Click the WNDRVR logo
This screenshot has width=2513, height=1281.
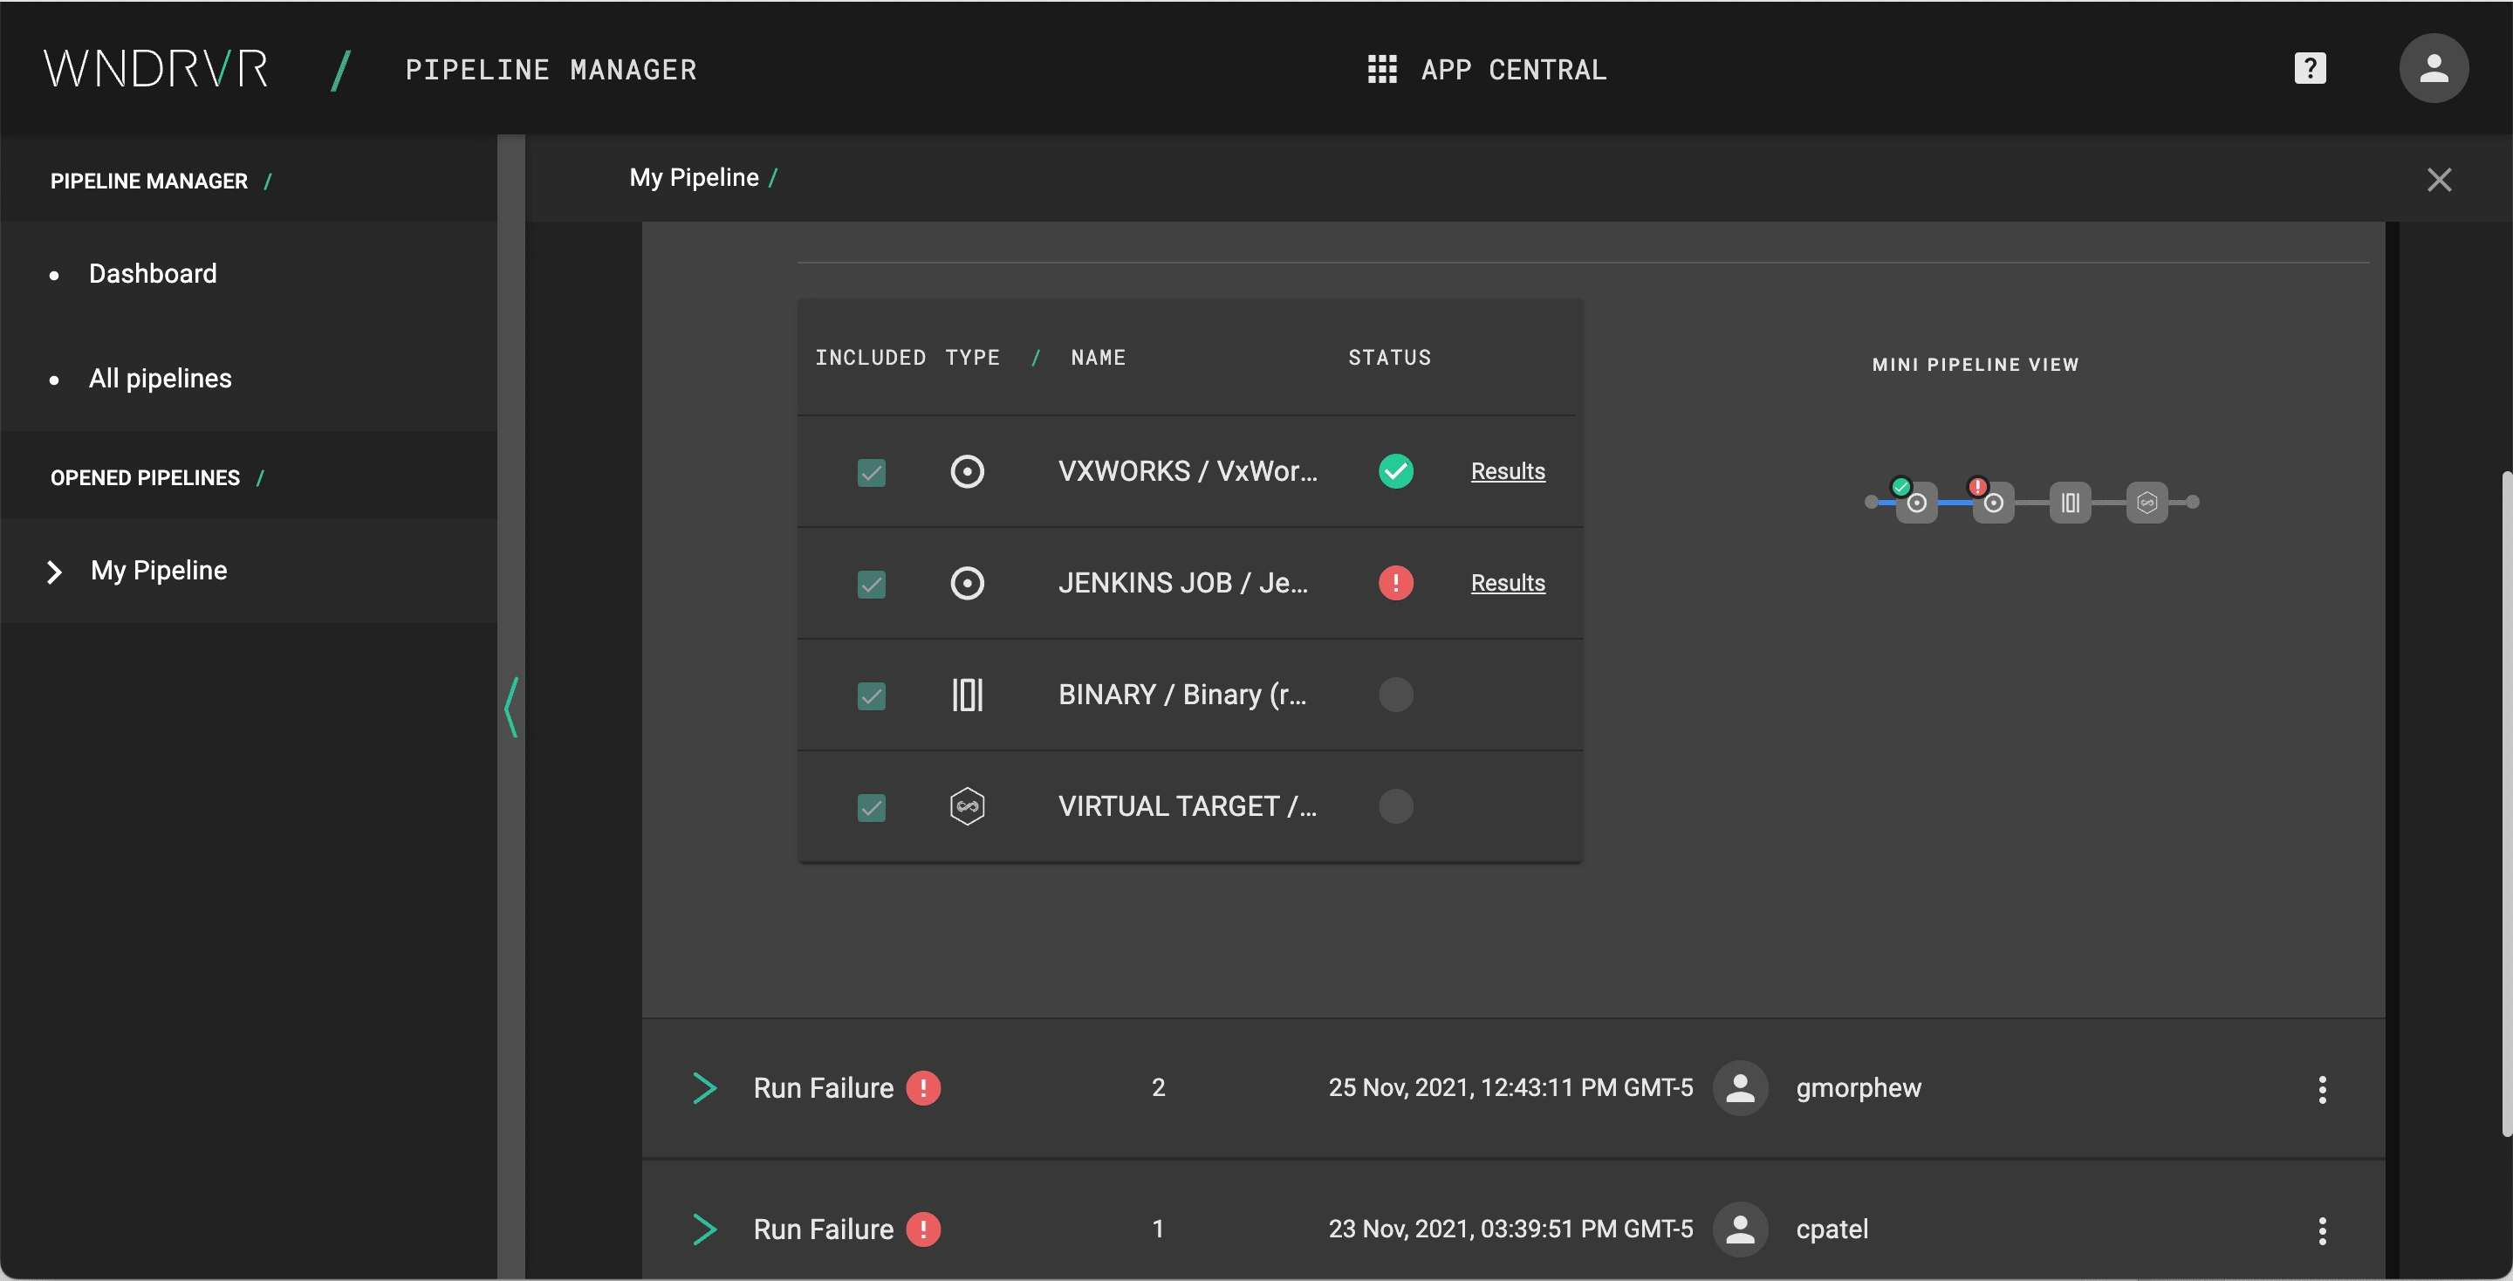tap(156, 69)
